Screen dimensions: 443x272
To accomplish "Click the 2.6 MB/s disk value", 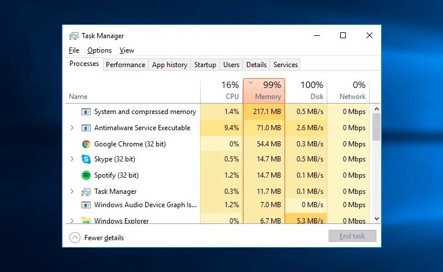I will pyautogui.click(x=309, y=128).
